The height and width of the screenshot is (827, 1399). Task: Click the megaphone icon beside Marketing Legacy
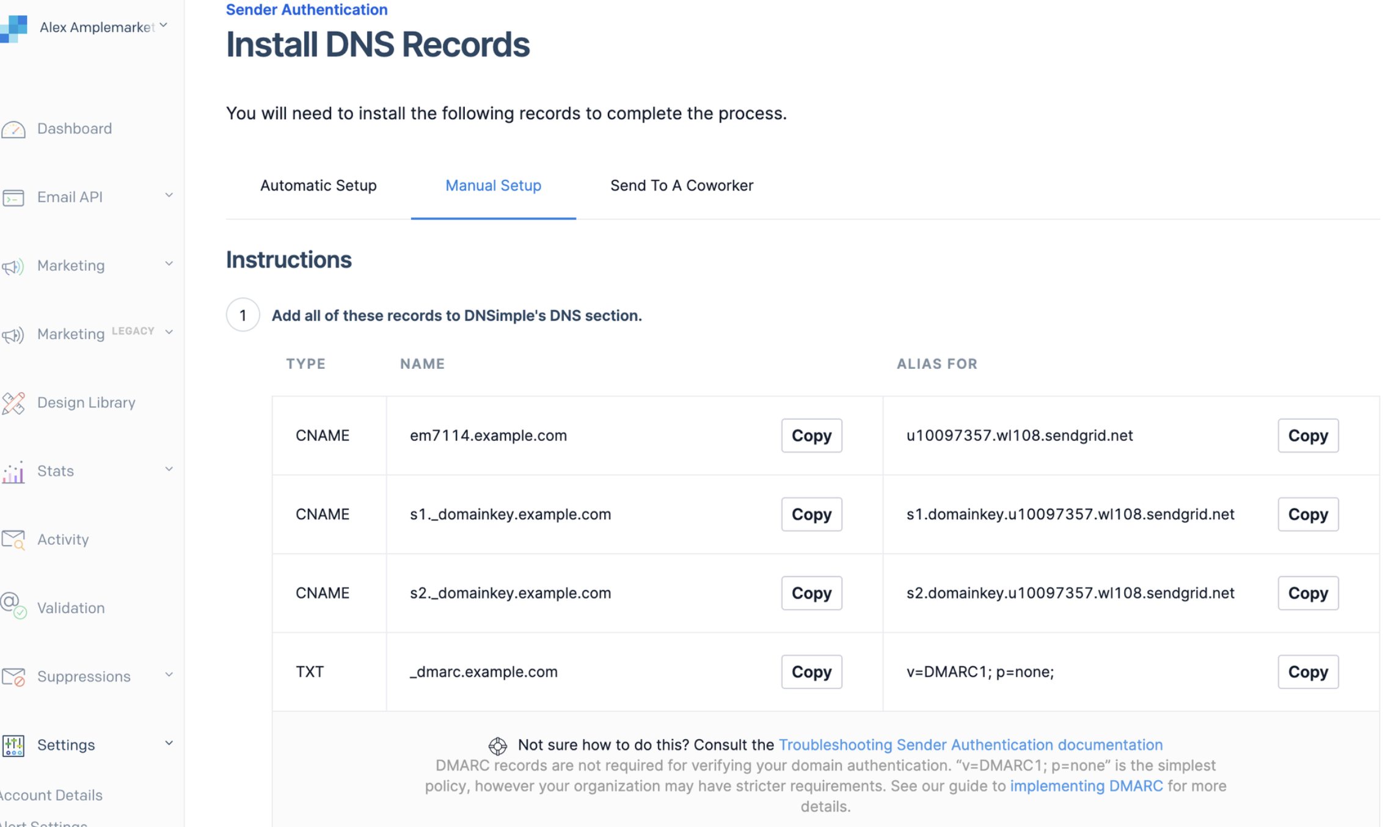click(x=13, y=335)
